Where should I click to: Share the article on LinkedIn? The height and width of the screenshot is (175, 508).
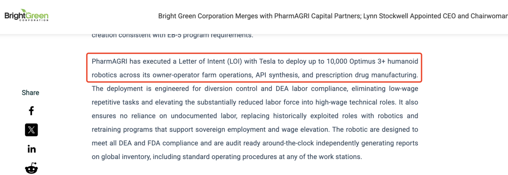point(32,149)
